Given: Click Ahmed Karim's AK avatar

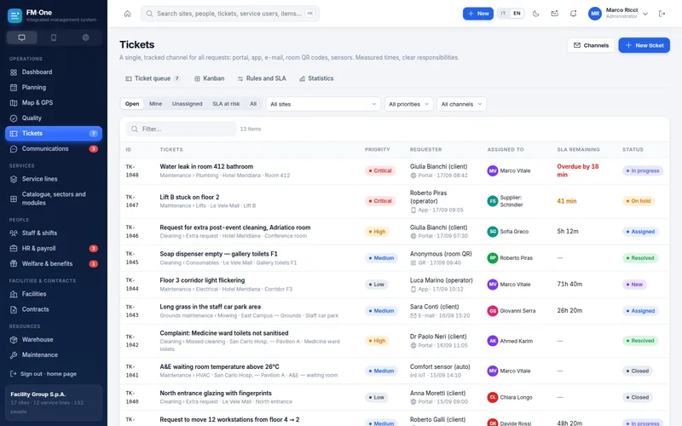Looking at the screenshot, I should click(x=493, y=341).
